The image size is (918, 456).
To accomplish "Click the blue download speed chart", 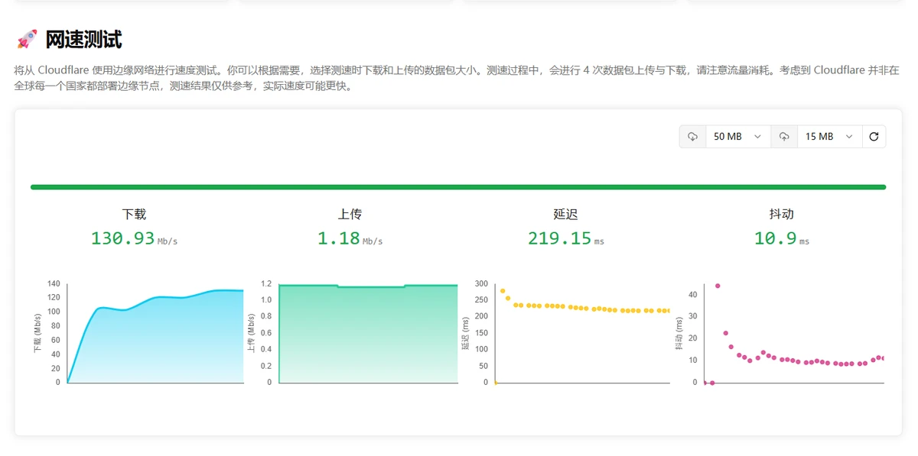I will (x=155, y=334).
